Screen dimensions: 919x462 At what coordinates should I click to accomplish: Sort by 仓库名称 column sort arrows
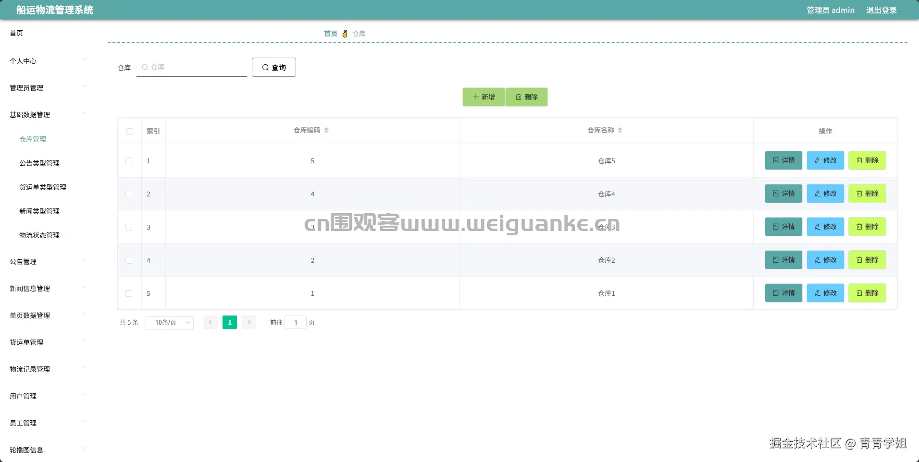pos(620,130)
